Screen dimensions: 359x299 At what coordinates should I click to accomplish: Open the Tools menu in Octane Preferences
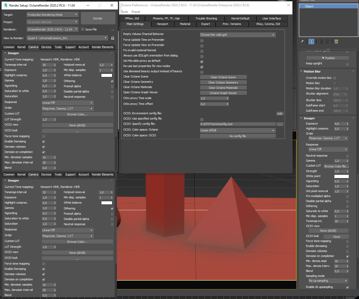124,12
